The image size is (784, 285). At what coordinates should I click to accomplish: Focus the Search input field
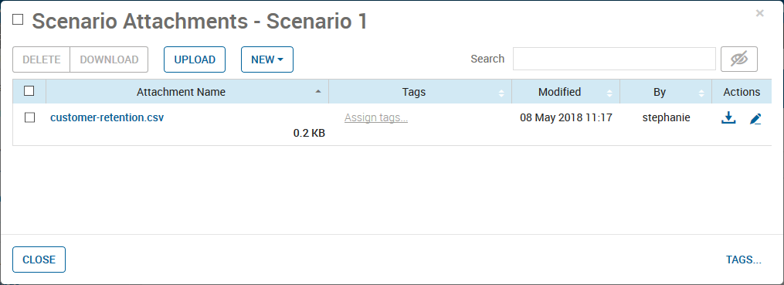(x=615, y=59)
